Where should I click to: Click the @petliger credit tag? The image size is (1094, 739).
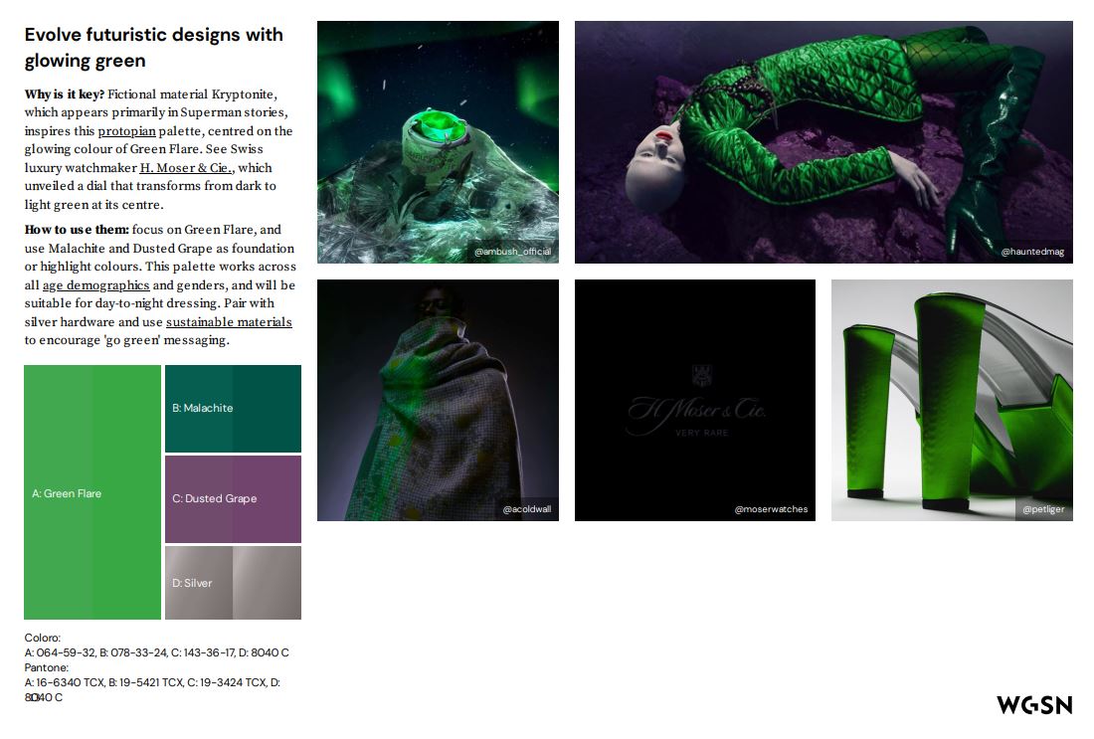[1043, 509]
